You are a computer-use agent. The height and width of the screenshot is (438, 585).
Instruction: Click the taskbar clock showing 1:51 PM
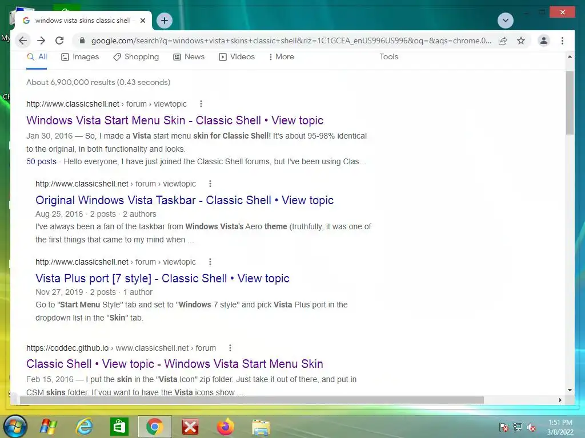point(560,427)
